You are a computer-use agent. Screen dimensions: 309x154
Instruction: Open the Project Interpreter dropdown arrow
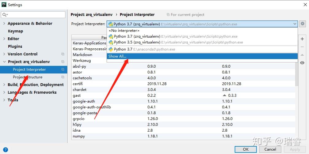(x=295, y=24)
